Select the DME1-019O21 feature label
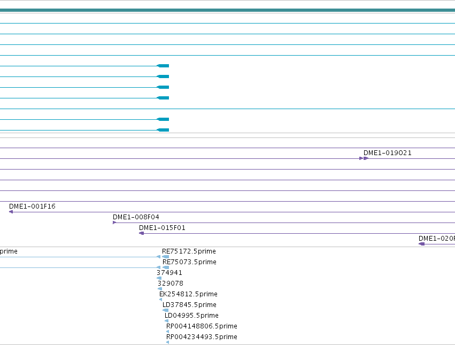This screenshot has height=345, width=455. tap(388, 153)
